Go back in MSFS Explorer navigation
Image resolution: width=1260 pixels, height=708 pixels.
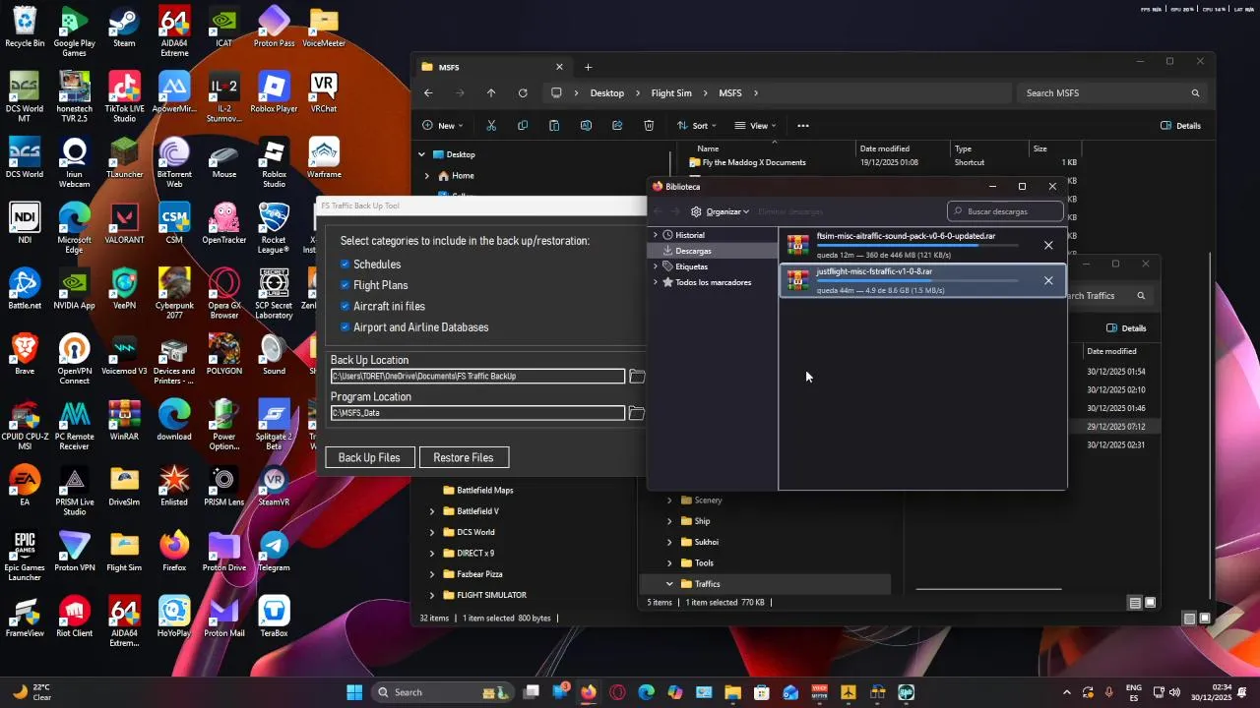[x=428, y=93]
